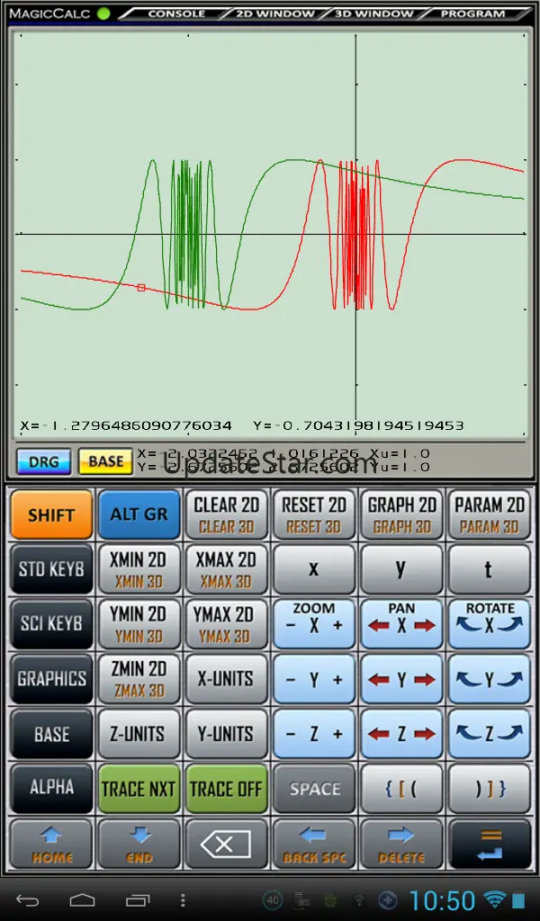Pan Y right with red arrow
This screenshot has width=540, height=921.
pos(424,680)
